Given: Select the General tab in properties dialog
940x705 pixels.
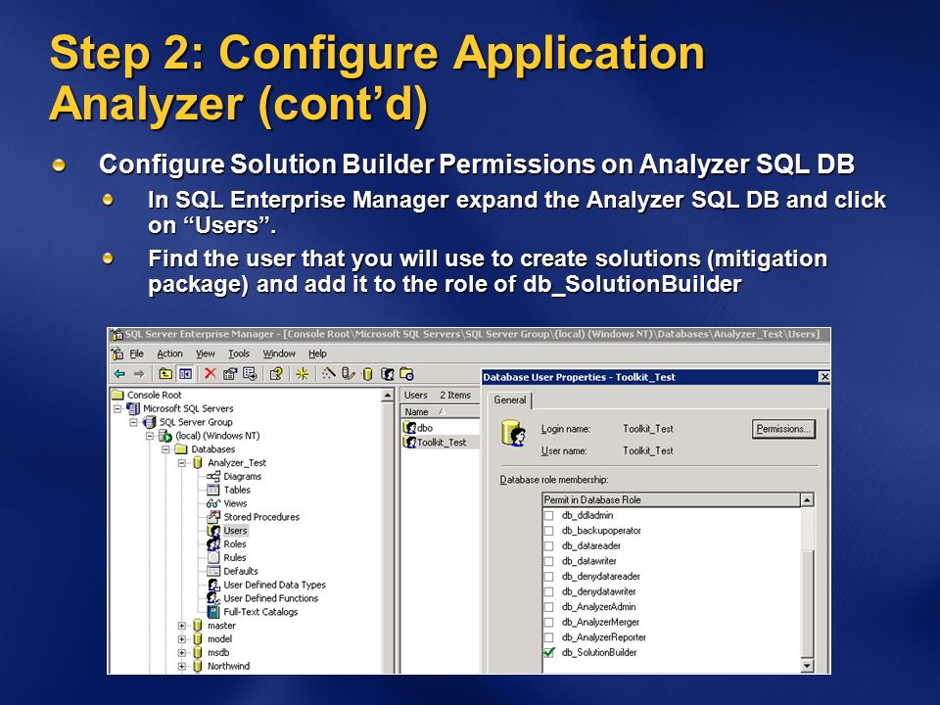Looking at the screenshot, I should click(509, 399).
